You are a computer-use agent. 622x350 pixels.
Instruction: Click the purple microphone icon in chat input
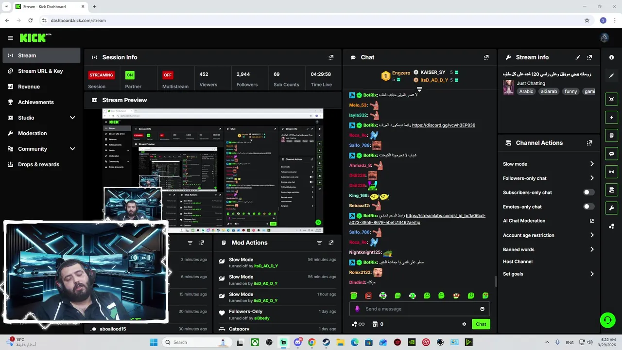tap(357, 309)
